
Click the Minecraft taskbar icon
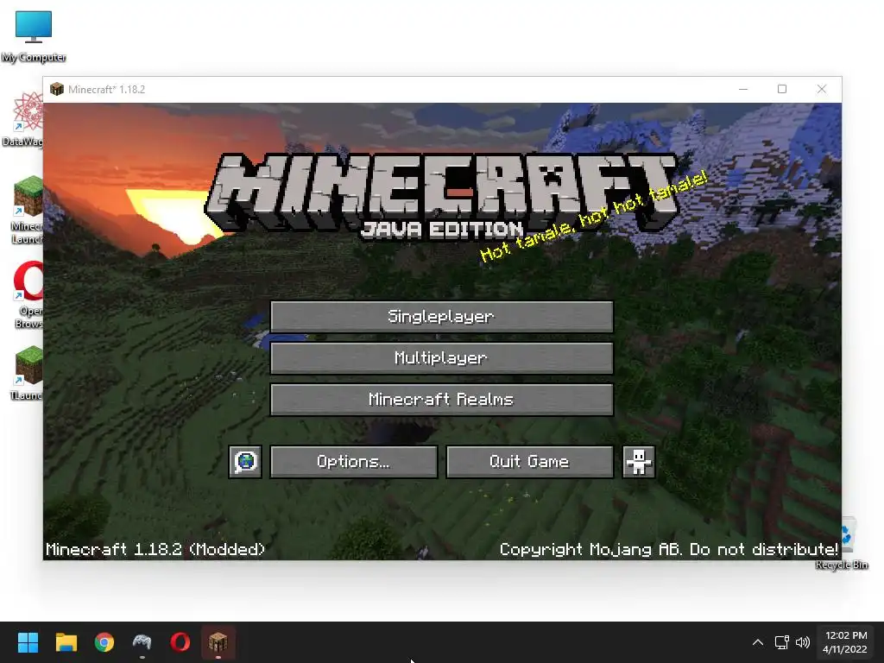[218, 642]
